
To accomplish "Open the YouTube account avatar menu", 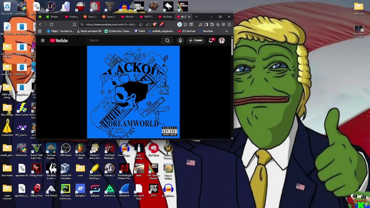I will [222, 40].
